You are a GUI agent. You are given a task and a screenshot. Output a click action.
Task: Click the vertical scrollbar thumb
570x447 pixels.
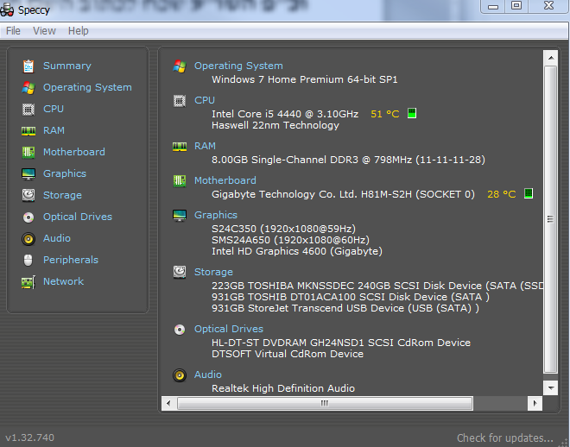pos(551,219)
